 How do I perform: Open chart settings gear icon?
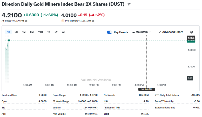tap(192, 32)
